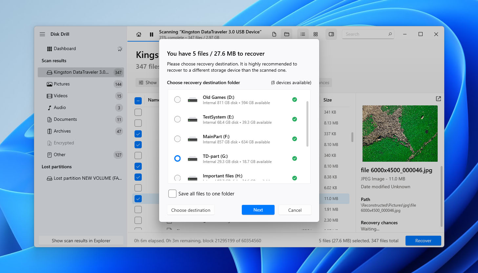Click the file list scrollbar
The image size is (478, 273).
click(x=352, y=137)
